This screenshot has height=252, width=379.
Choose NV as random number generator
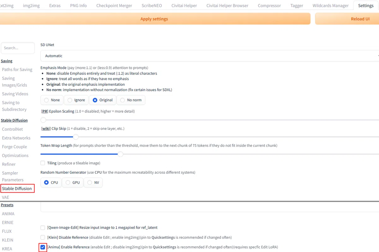tap(93, 183)
